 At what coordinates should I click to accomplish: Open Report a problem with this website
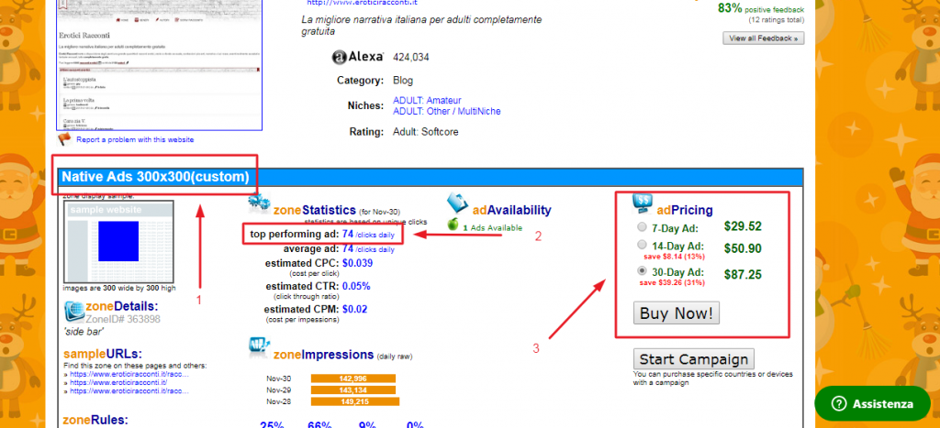tap(135, 140)
